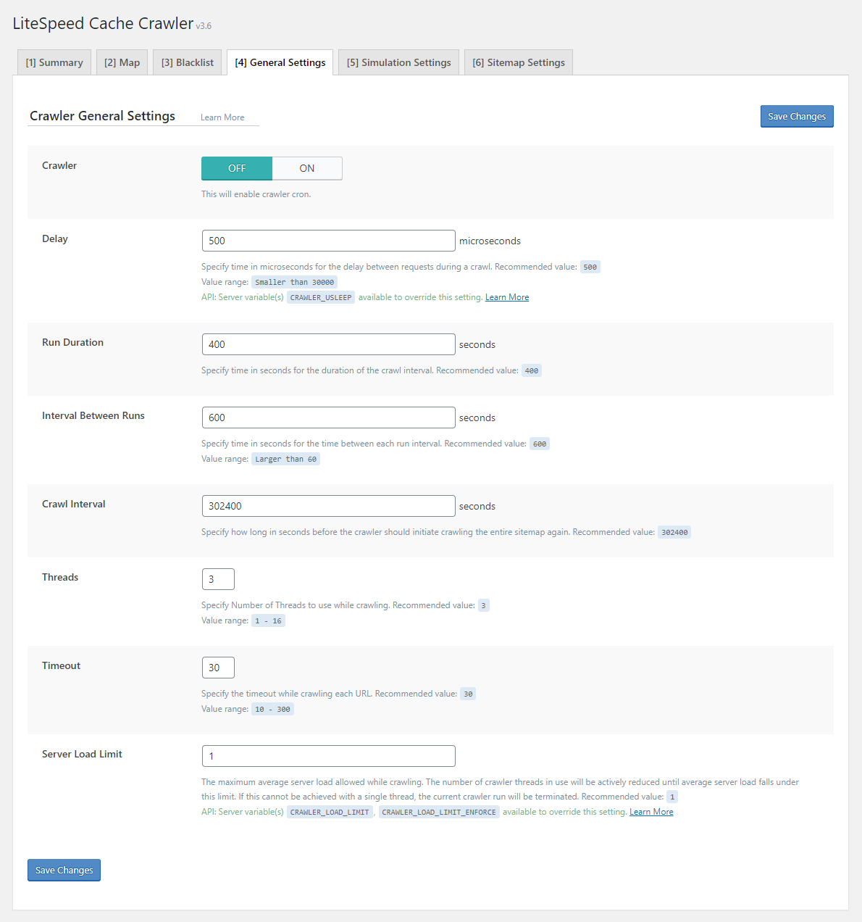Click the Crawler setting label
Screen dimensions: 862x922
pyautogui.click(x=59, y=165)
